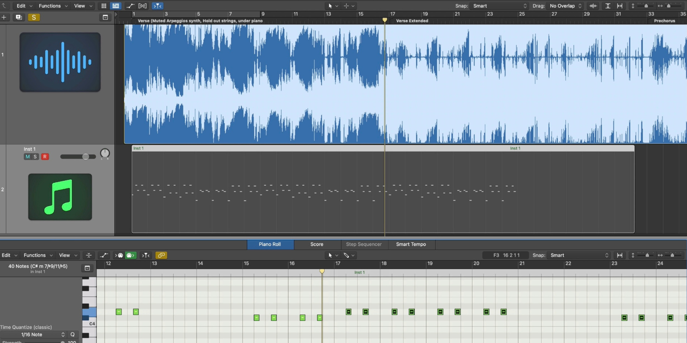Click the Verse arrangement marker with muted arpeggios

(200, 21)
